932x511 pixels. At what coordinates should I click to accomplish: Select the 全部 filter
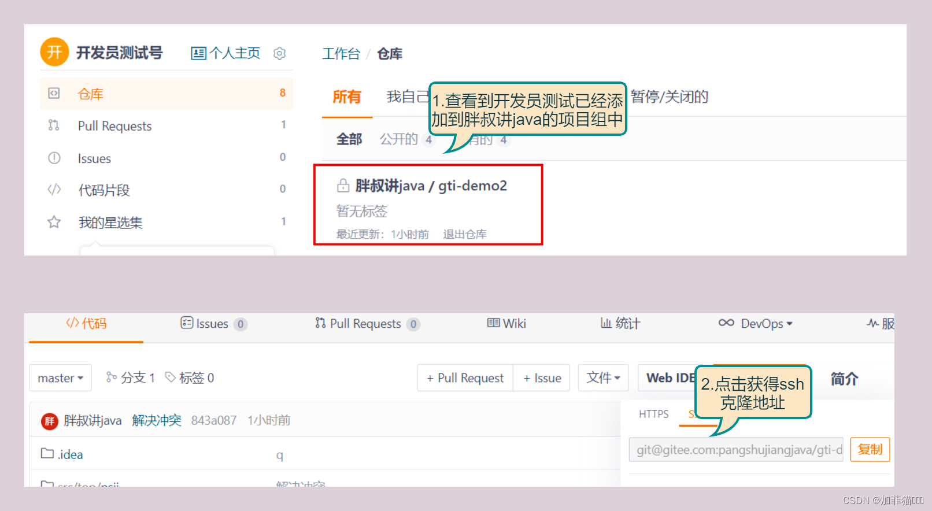point(349,139)
